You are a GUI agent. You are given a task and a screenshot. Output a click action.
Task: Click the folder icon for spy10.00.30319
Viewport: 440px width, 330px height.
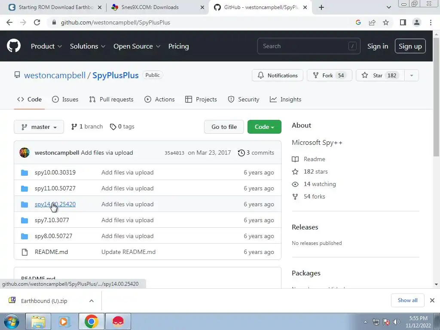tap(24, 173)
